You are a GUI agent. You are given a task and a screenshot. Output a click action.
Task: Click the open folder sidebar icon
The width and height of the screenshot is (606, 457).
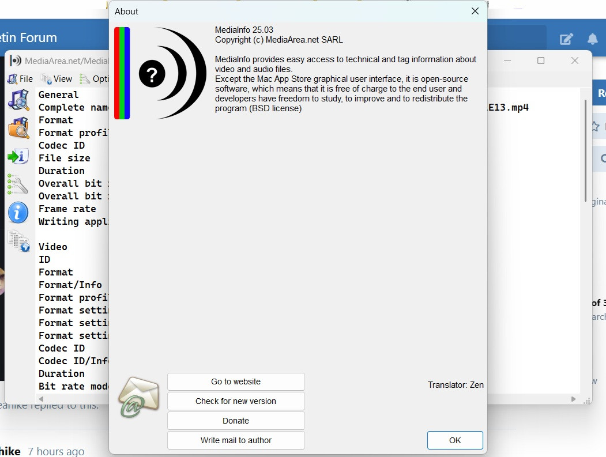pyautogui.click(x=18, y=129)
